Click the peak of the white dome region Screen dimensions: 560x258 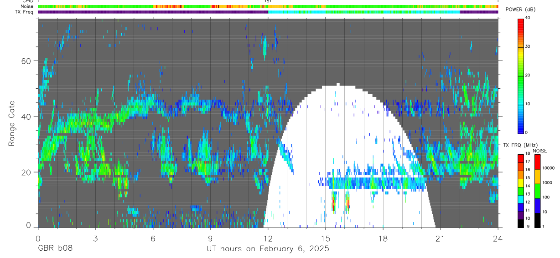tap(338, 85)
